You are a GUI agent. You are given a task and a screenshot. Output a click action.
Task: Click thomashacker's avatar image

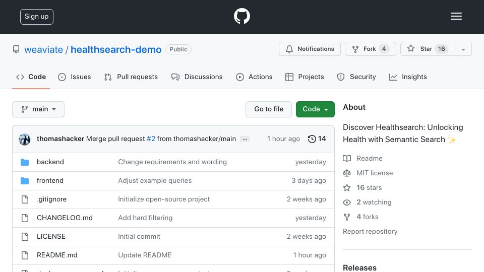25,139
